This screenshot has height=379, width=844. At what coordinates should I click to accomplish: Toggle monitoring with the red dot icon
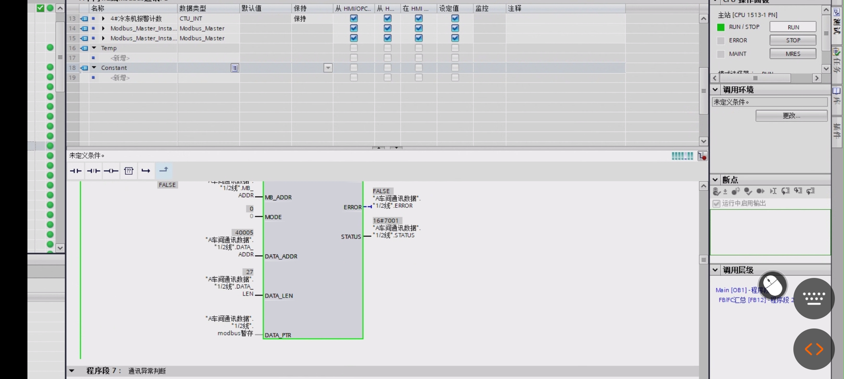tap(702, 156)
